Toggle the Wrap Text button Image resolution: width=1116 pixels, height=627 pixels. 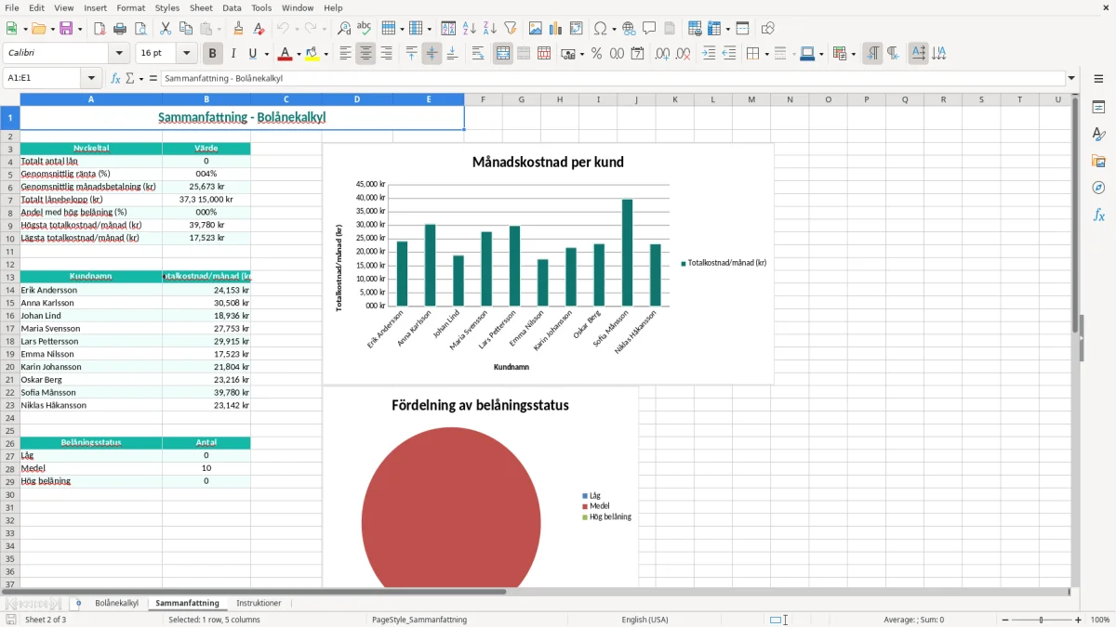tap(478, 54)
